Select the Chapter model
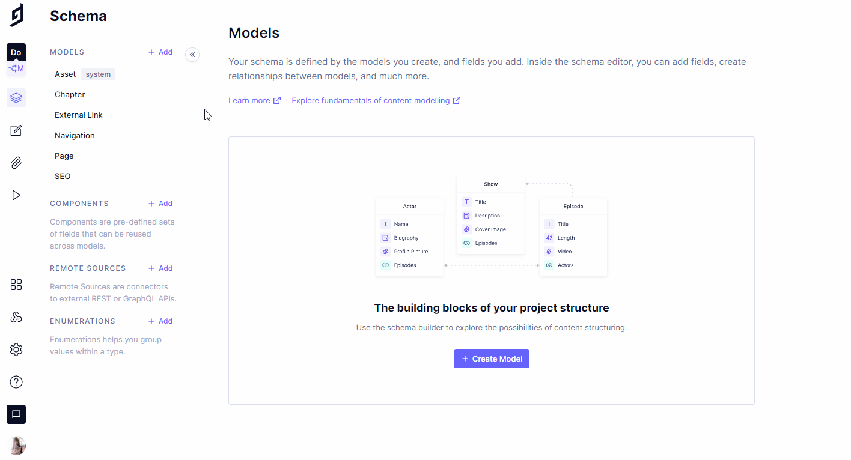851x460 pixels. click(x=69, y=94)
